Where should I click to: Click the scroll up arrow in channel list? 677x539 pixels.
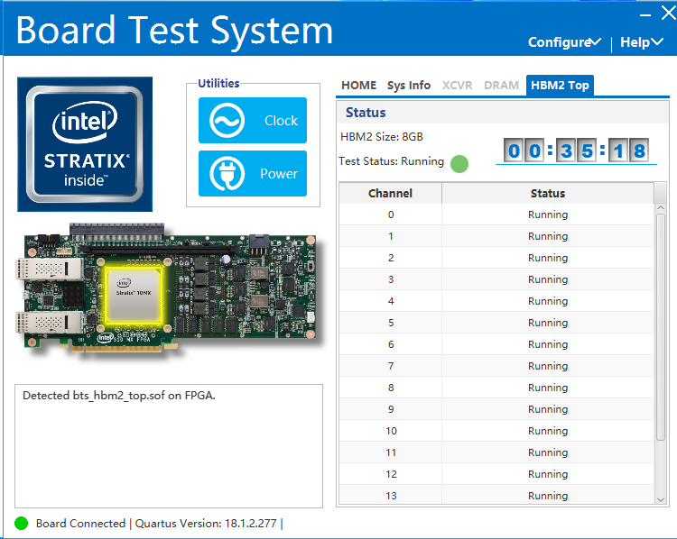660,208
